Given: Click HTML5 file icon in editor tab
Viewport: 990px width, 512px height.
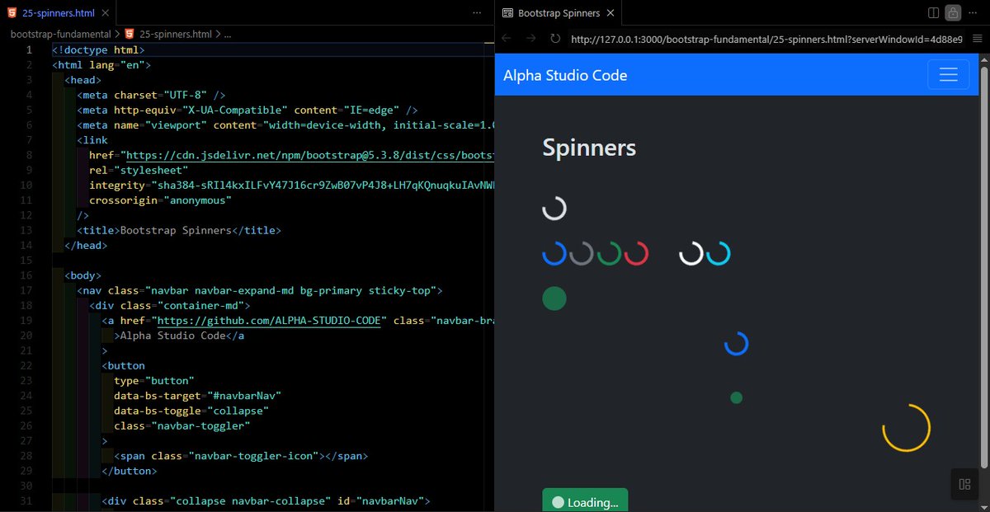Looking at the screenshot, I should pyautogui.click(x=11, y=13).
